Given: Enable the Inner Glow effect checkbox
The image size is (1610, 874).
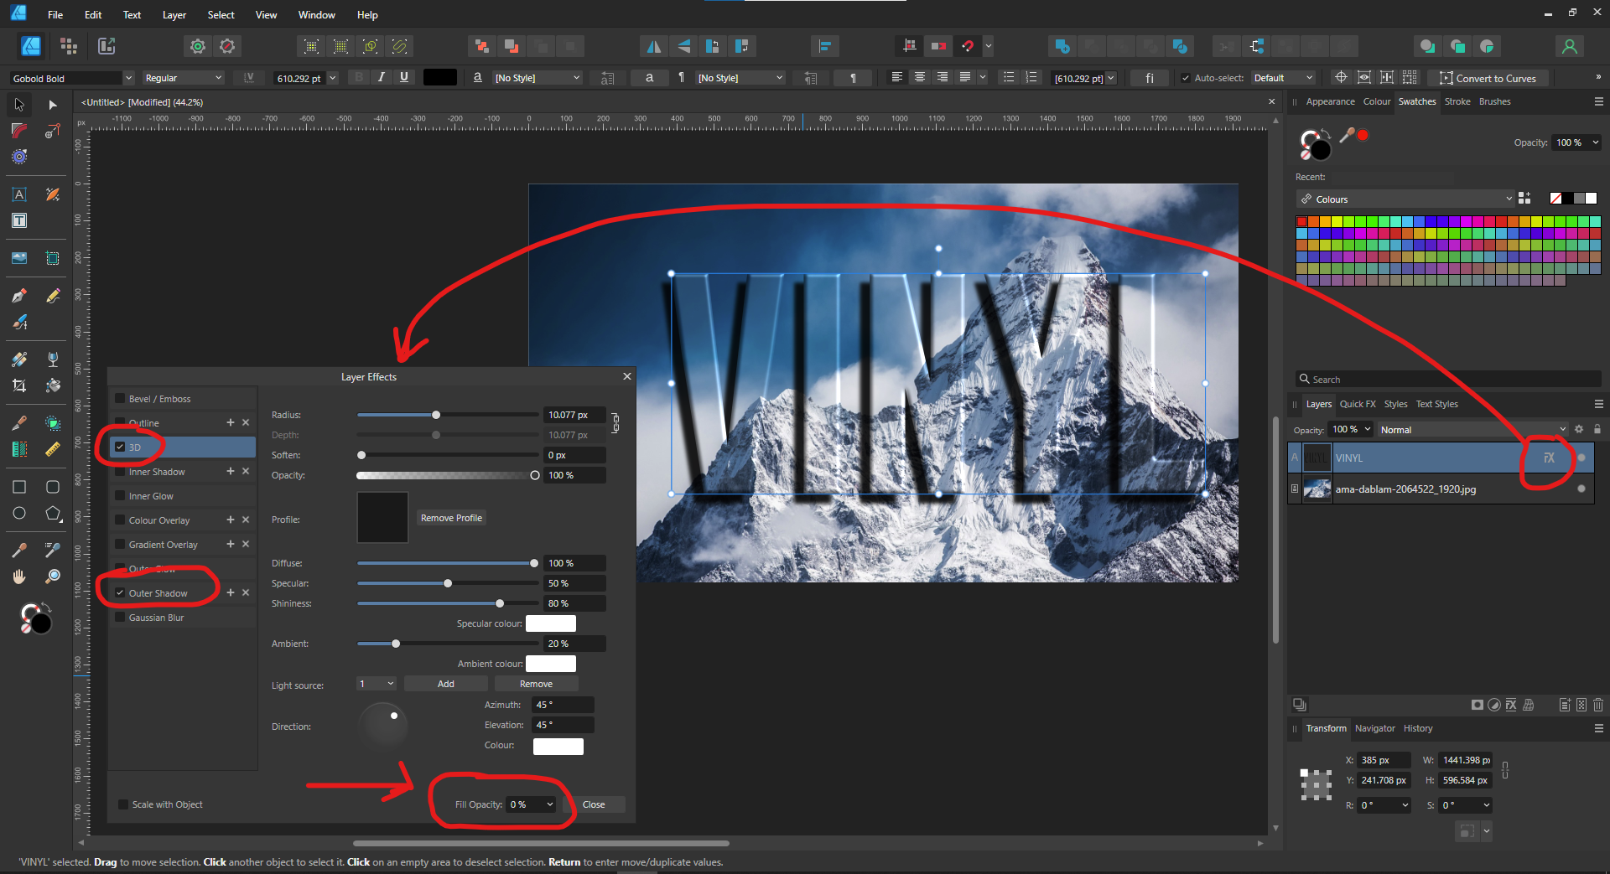Looking at the screenshot, I should [x=120, y=496].
